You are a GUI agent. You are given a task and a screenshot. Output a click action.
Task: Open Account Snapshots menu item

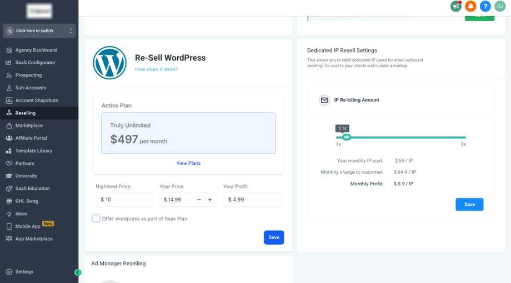(37, 100)
